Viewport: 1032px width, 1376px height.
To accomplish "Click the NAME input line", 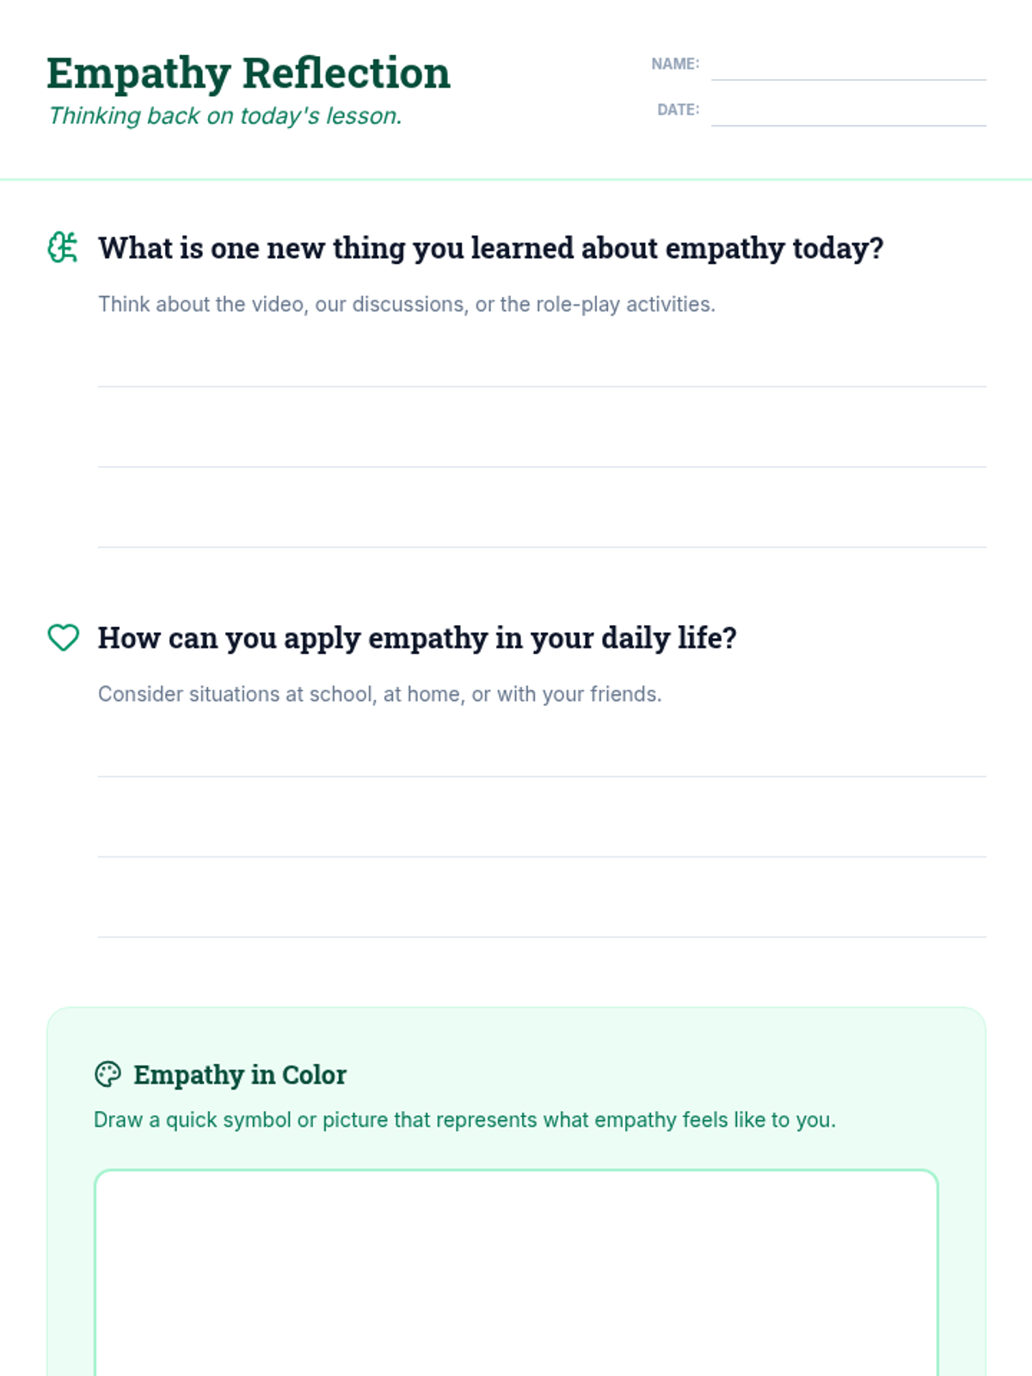I will coord(848,66).
